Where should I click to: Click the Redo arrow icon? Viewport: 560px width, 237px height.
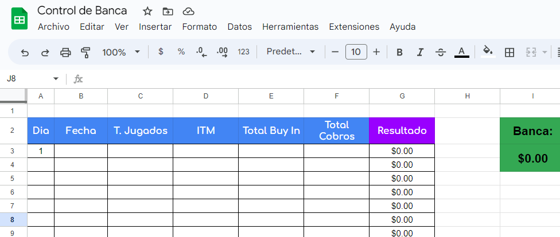45,53
